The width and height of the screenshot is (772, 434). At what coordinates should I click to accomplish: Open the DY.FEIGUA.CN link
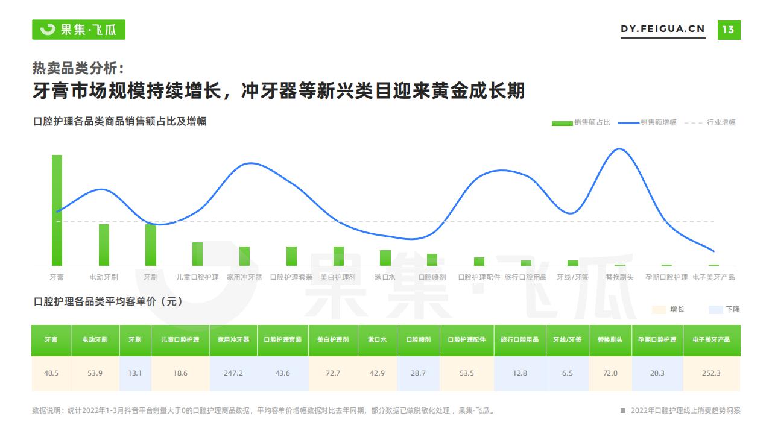[663, 29]
